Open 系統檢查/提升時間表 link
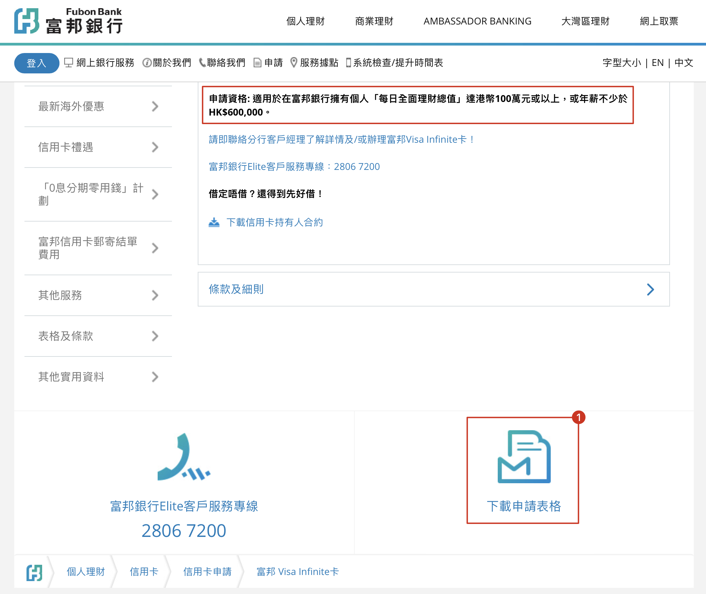Viewport: 706px width, 594px height. click(398, 63)
